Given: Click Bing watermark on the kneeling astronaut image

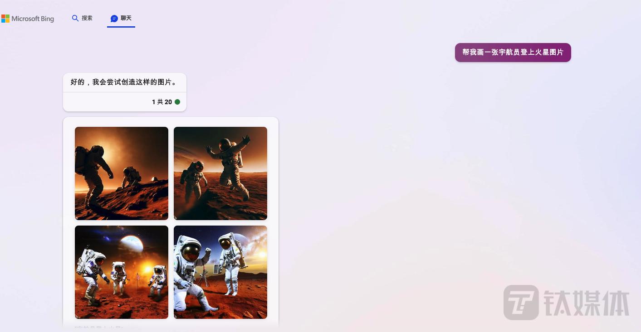Looking at the screenshot, I should pos(176,317).
